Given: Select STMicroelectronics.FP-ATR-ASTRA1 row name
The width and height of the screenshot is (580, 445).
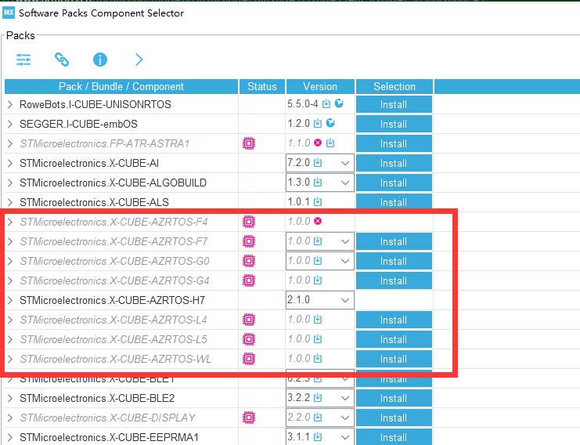Looking at the screenshot, I should [x=105, y=143].
